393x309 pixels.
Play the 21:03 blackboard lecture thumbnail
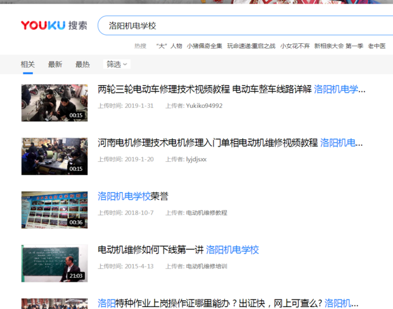(55, 263)
